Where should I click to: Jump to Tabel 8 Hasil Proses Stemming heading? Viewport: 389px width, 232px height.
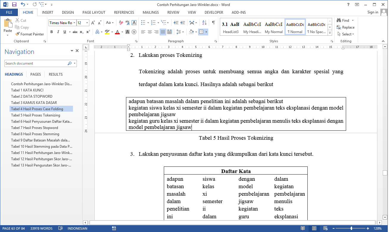coord(35,134)
